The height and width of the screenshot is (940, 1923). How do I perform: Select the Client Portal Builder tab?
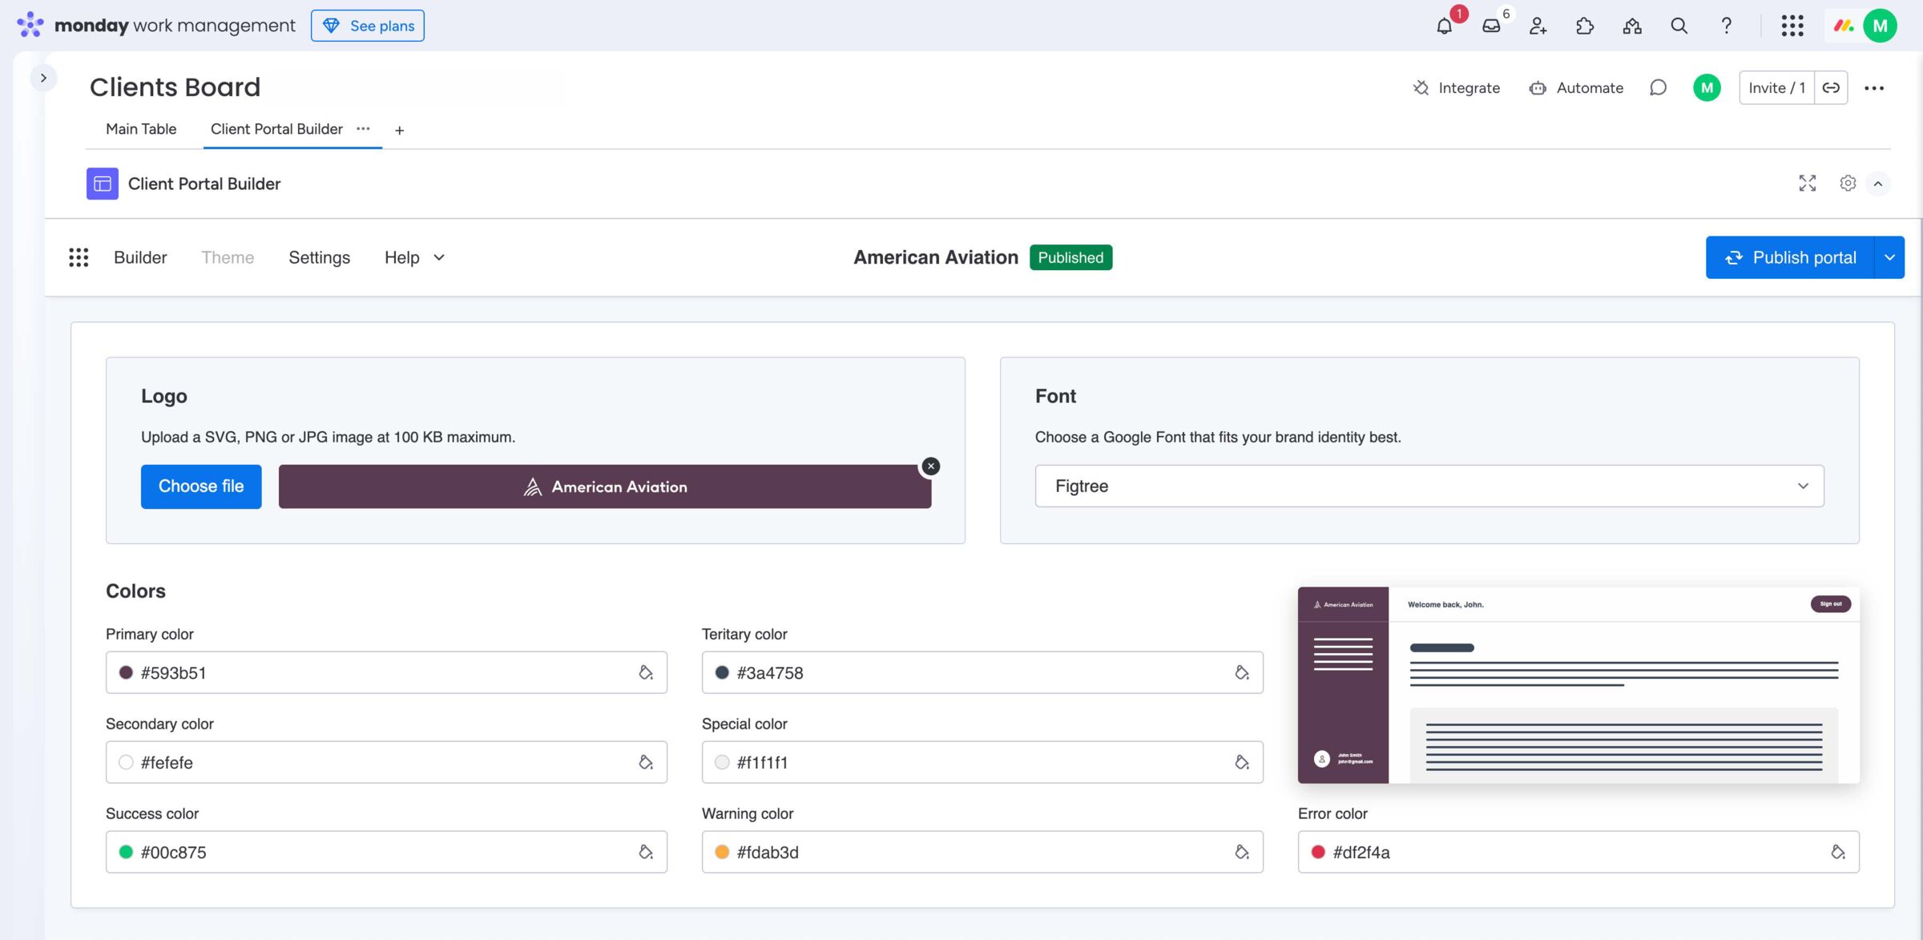(276, 129)
